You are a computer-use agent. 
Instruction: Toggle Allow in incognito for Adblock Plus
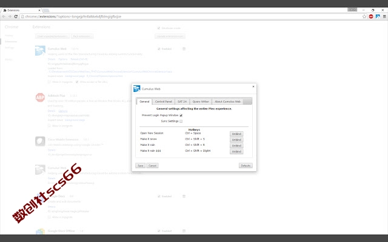(x=49, y=126)
